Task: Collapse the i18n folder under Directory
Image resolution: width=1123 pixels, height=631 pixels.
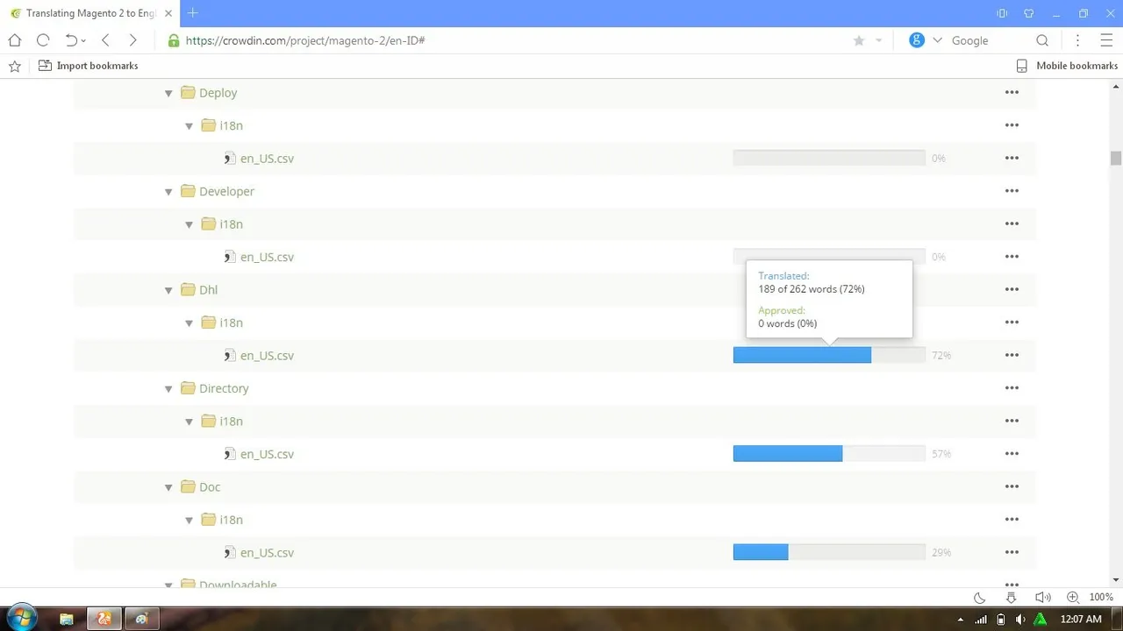Action: (x=189, y=422)
